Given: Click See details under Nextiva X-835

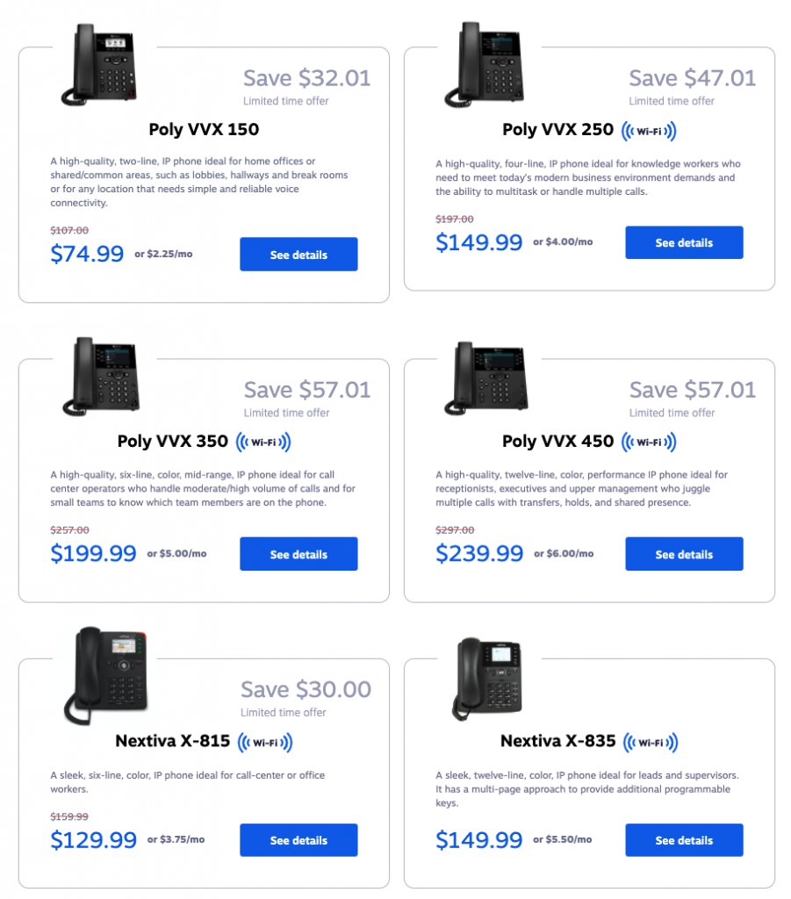Looking at the screenshot, I should tap(684, 840).
